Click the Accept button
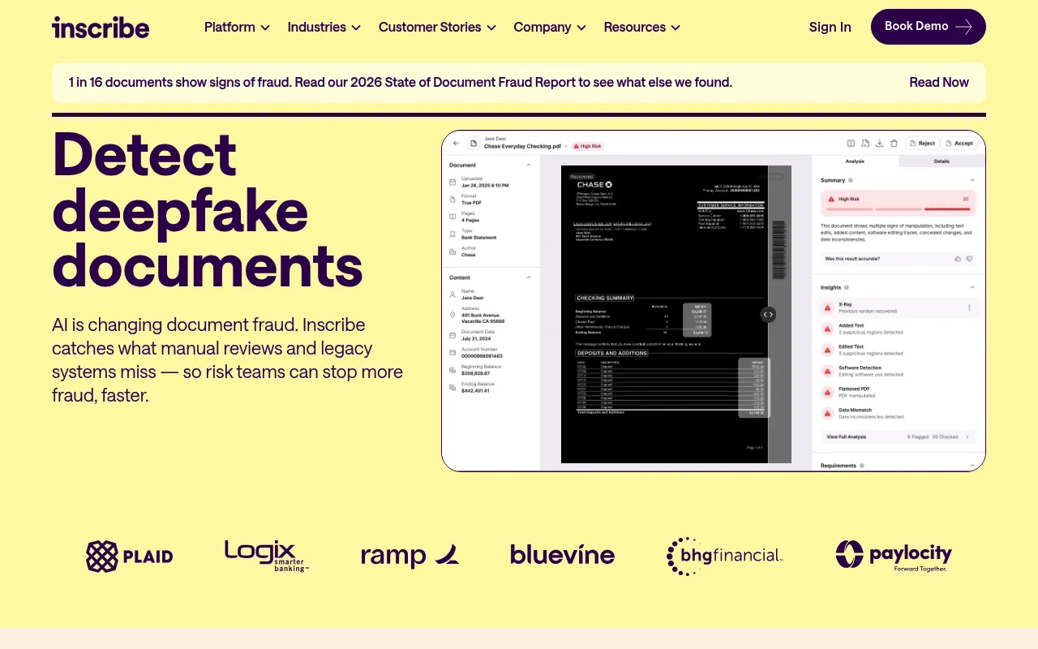The width and height of the screenshot is (1038, 649). 959,143
